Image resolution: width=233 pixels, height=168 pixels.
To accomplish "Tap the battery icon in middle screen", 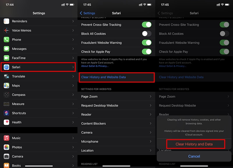I will pyautogui.click(x=149, y=5).
